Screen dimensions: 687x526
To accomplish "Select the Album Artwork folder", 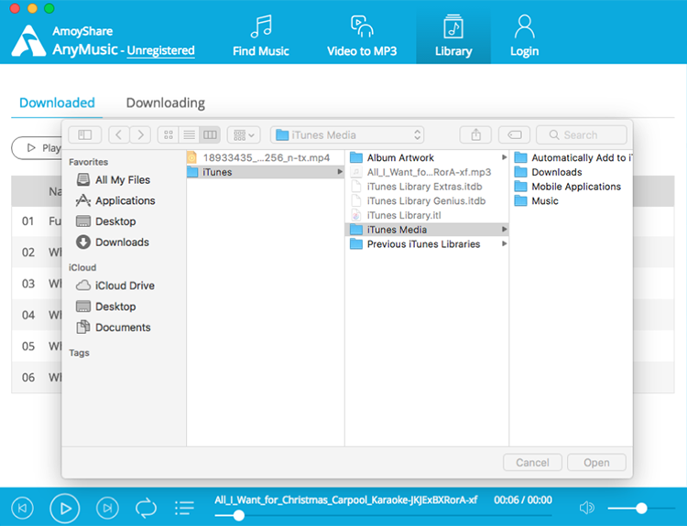I will pyautogui.click(x=426, y=157).
